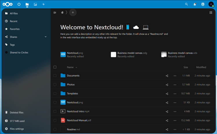Image resolution: width=217 pixels, height=134 pixels.
Task: Open the Activity app lightning icon
Action: pyautogui.click(x=43, y=4)
